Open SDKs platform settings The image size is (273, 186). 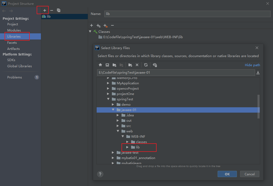click(x=11, y=60)
